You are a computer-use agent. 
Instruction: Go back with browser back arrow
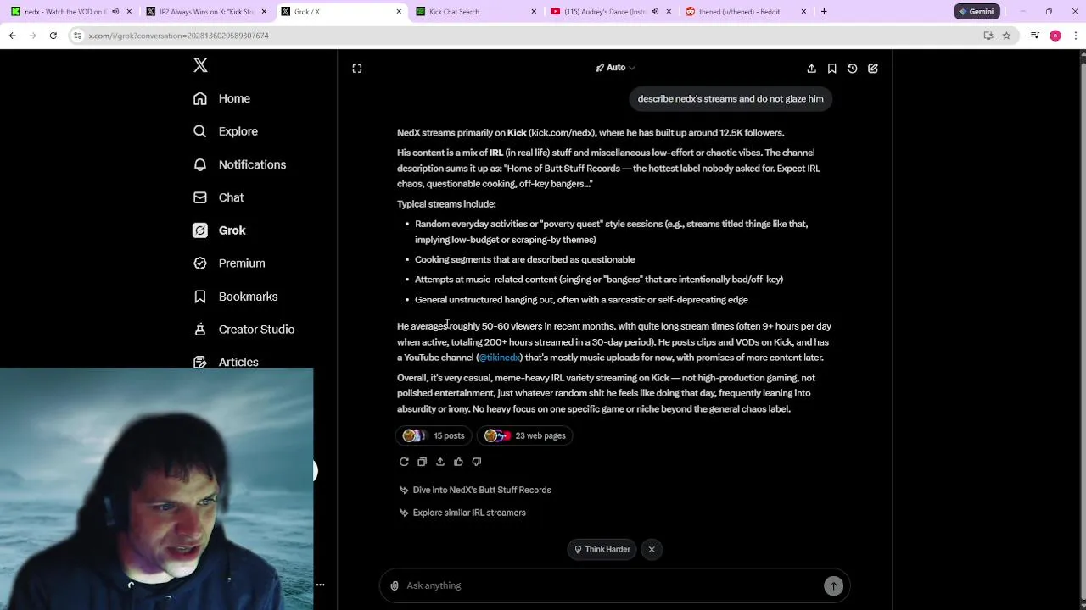(x=13, y=36)
